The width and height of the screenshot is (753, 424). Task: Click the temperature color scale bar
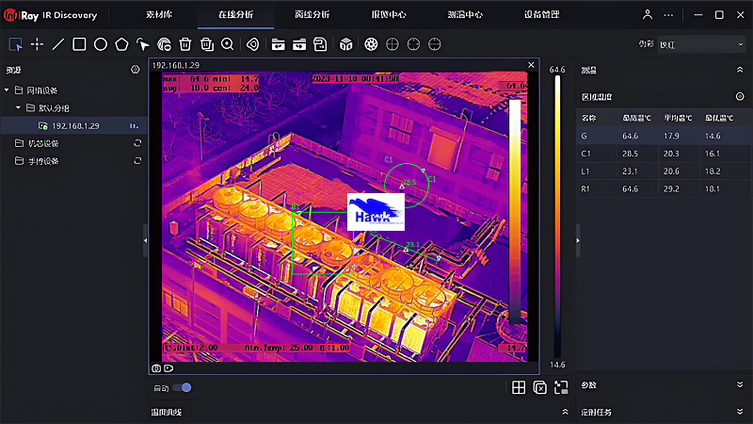click(557, 217)
